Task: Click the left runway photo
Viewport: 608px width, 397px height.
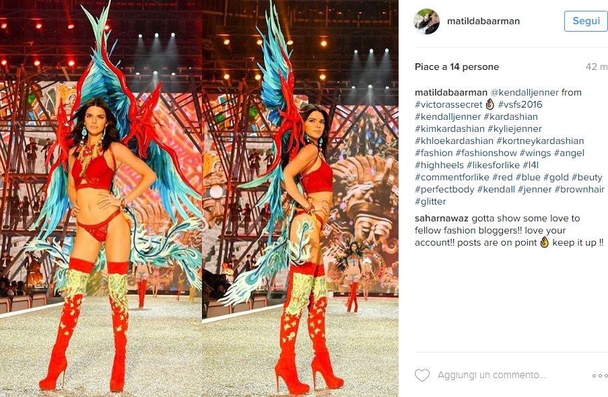Action: [x=101, y=199]
